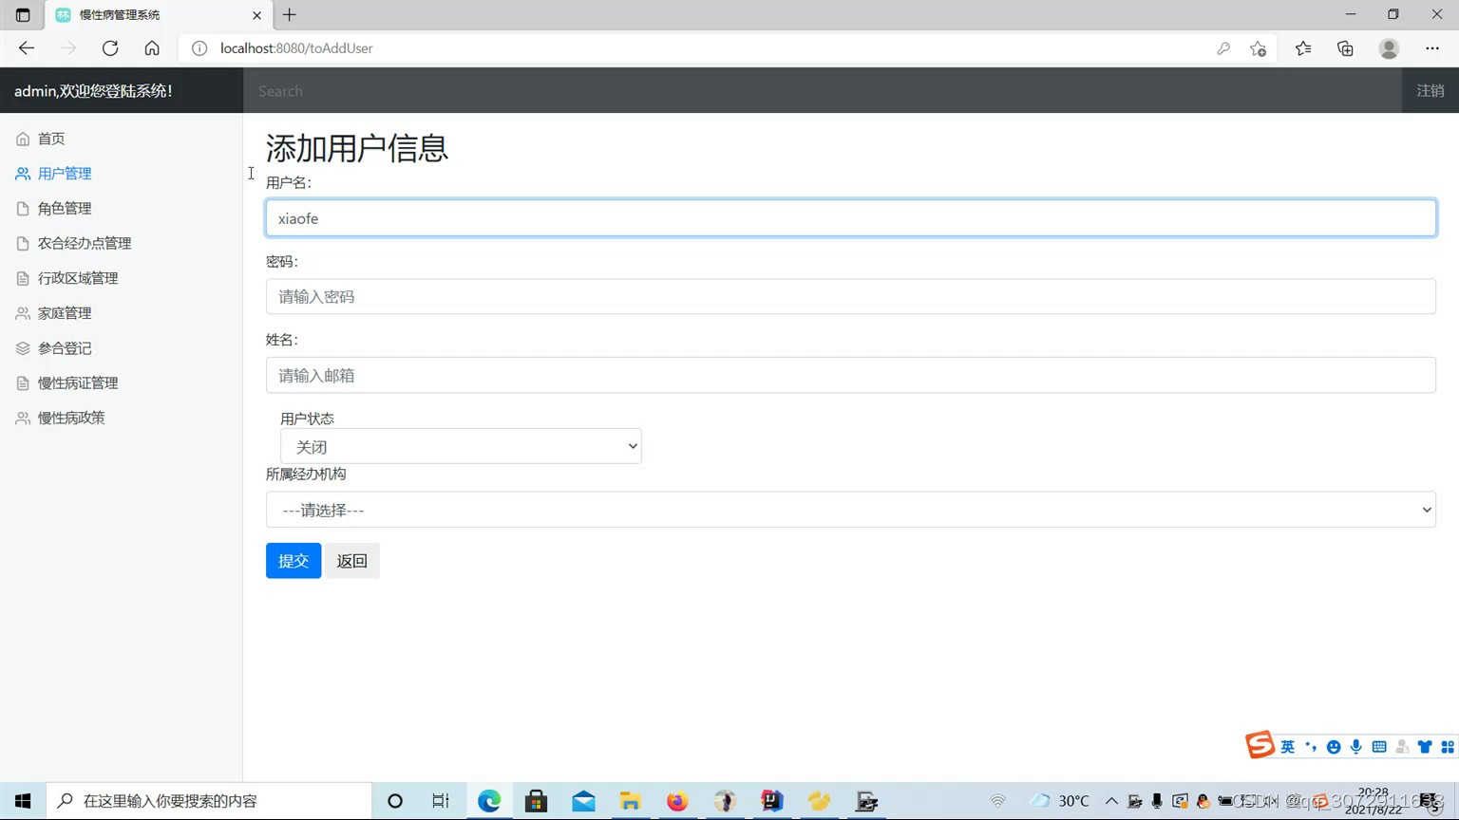Click the users icon beside 家庭管理
This screenshot has width=1459, height=820.
click(x=23, y=313)
